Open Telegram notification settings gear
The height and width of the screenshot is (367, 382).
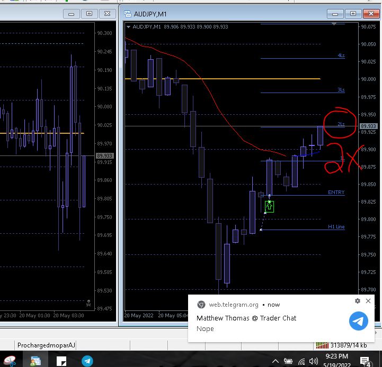point(358,301)
